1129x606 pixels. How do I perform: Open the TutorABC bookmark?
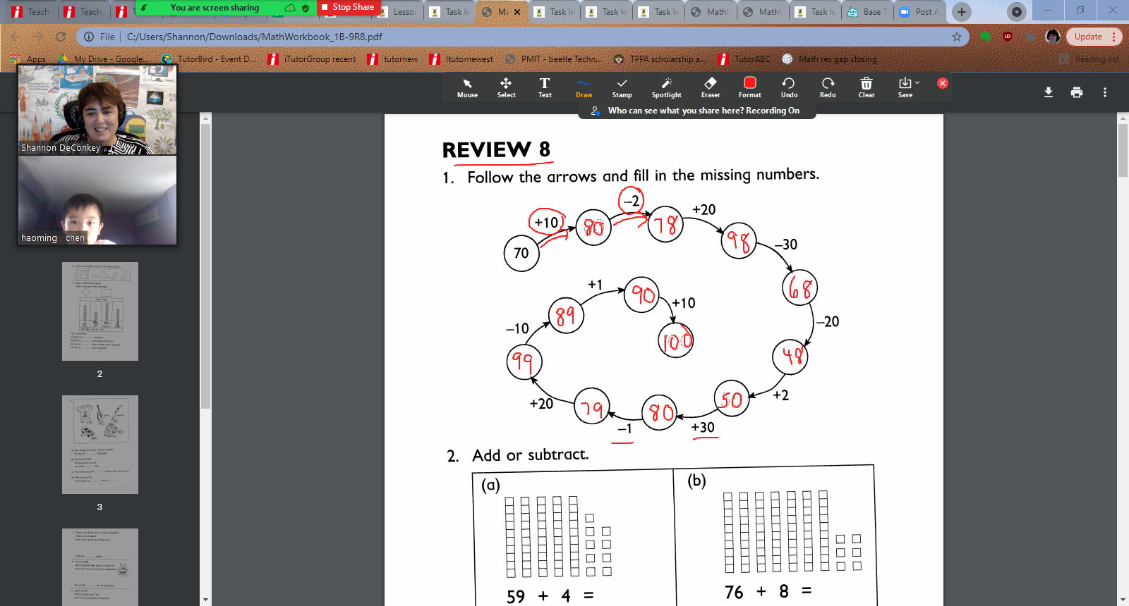[x=744, y=59]
